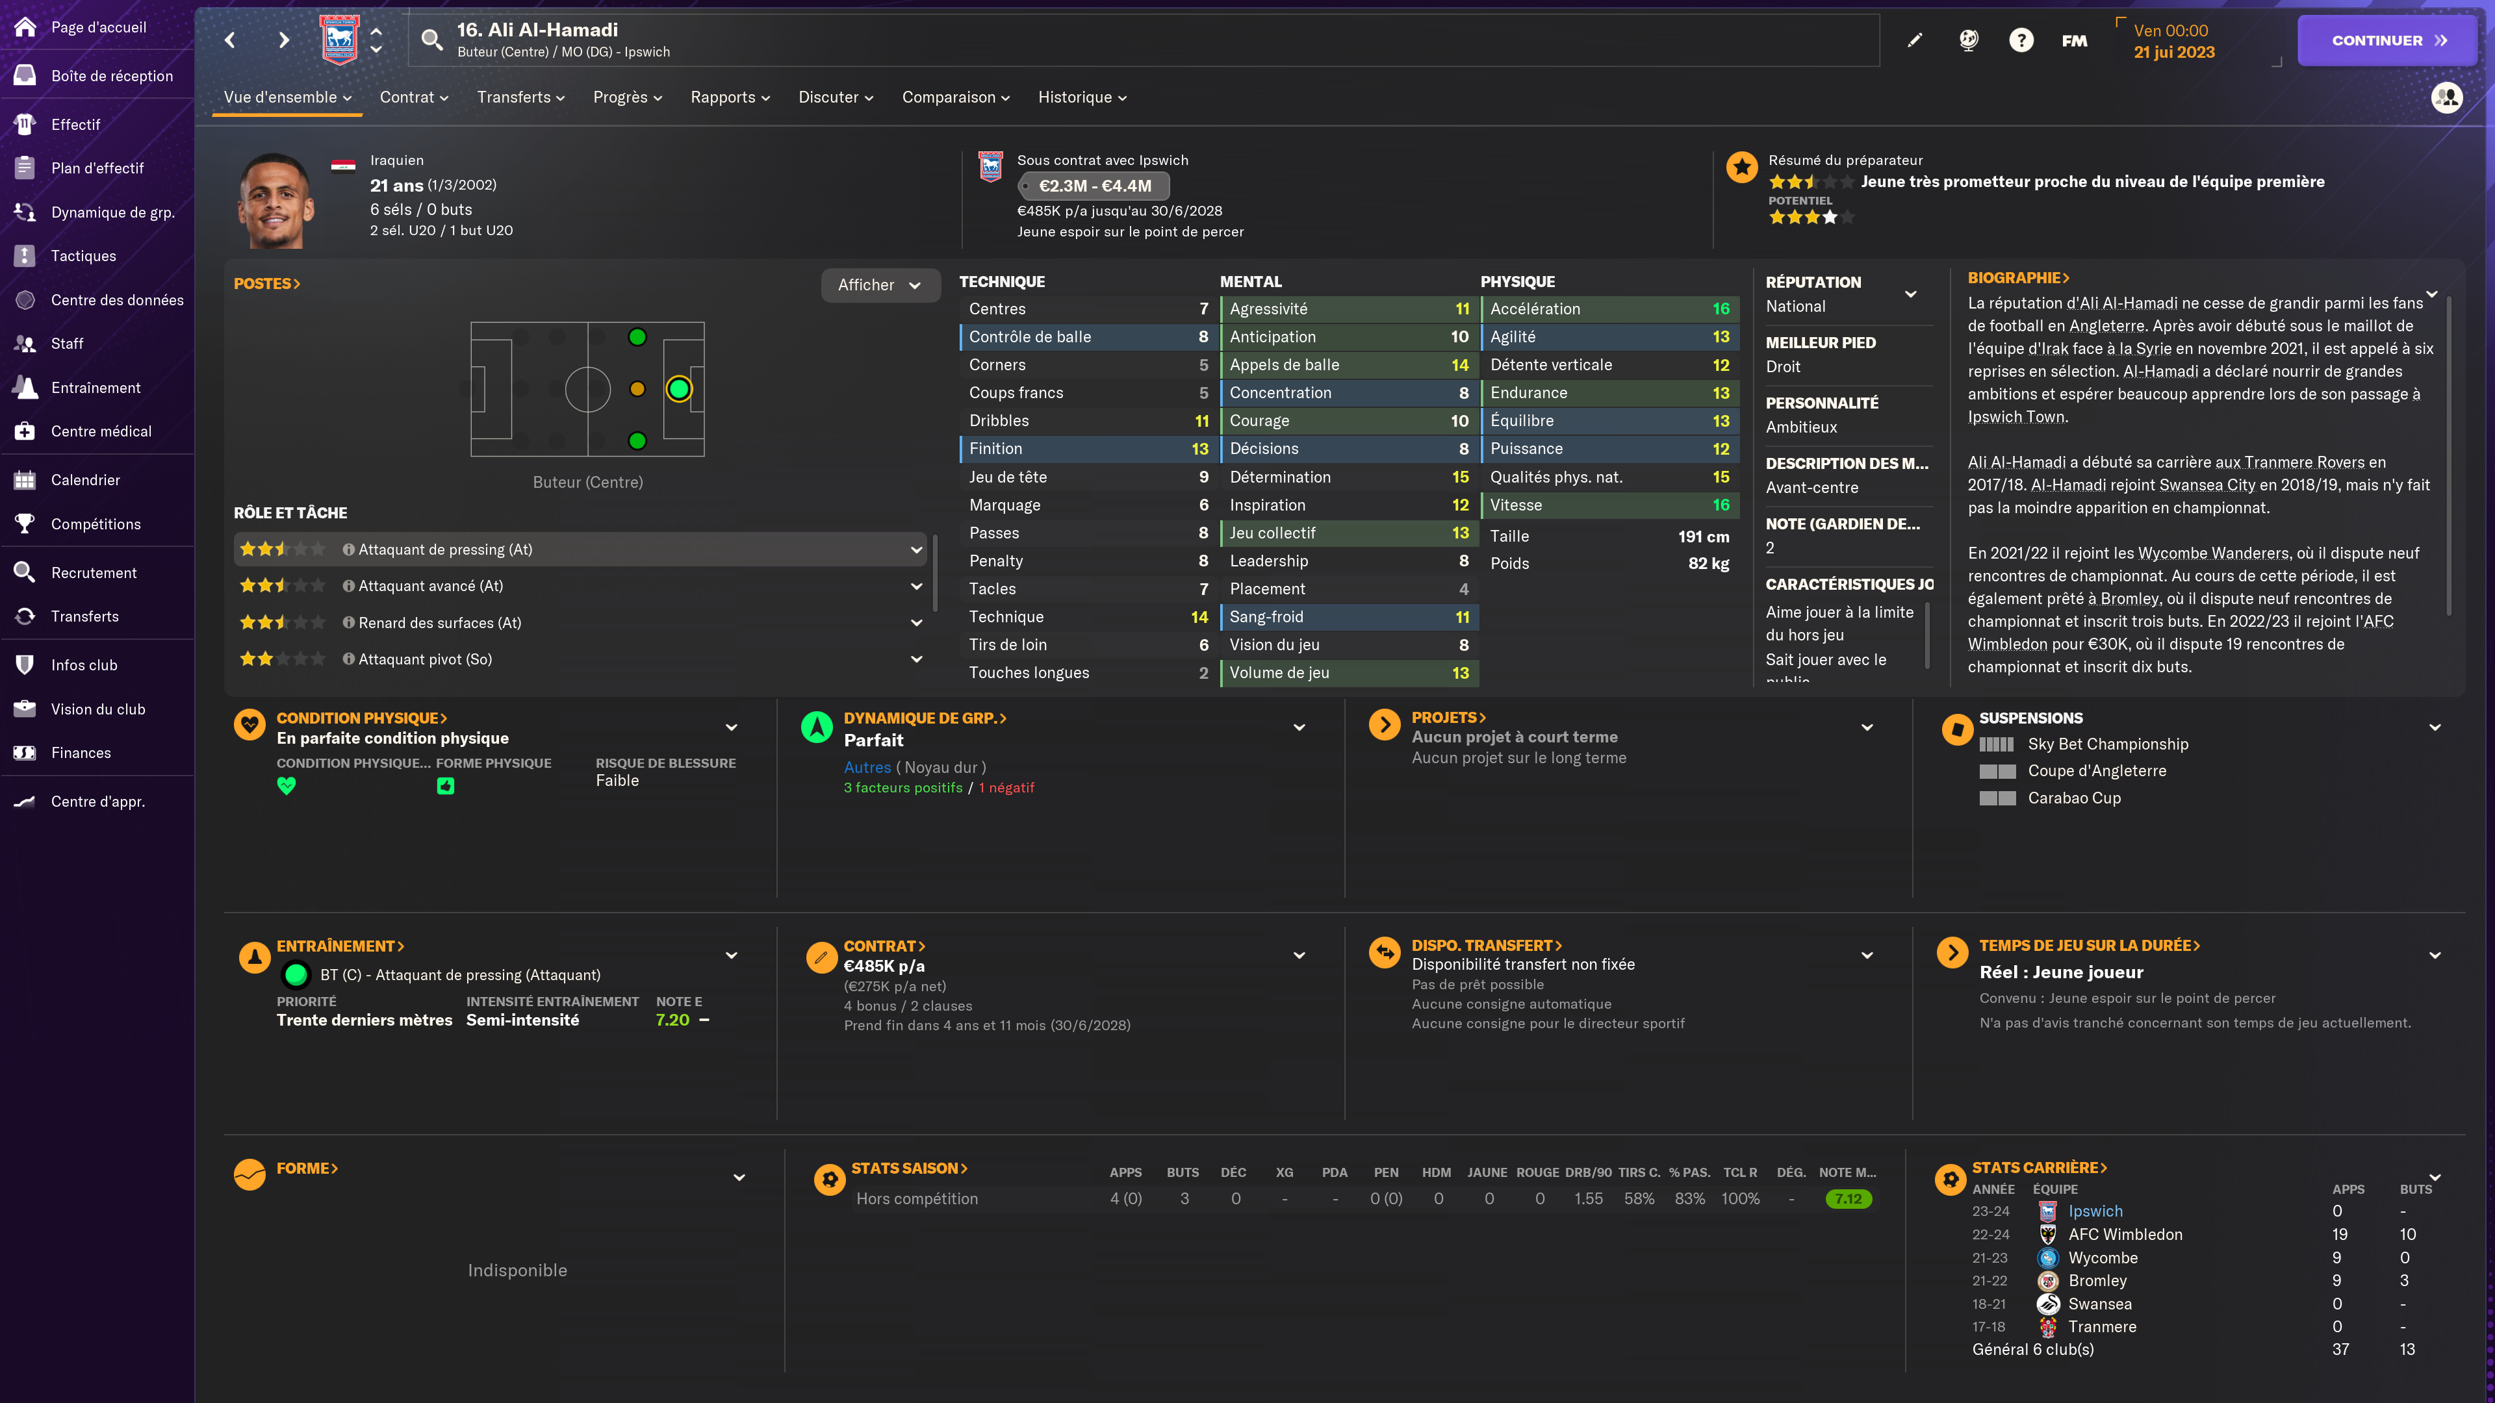The width and height of the screenshot is (2495, 1403).
Task: Click the player portrait photo
Action: 275,201
